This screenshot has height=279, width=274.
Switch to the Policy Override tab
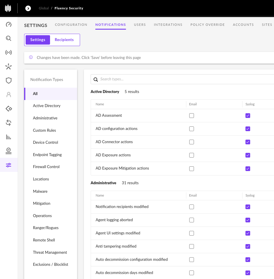207,25
